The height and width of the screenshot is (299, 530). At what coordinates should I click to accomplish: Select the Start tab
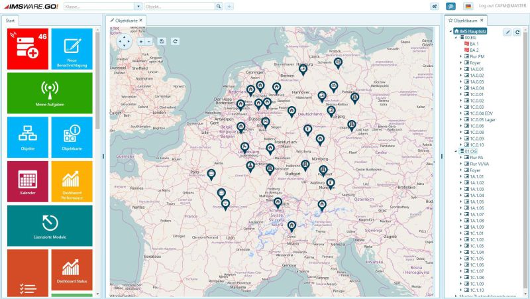pyautogui.click(x=11, y=21)
